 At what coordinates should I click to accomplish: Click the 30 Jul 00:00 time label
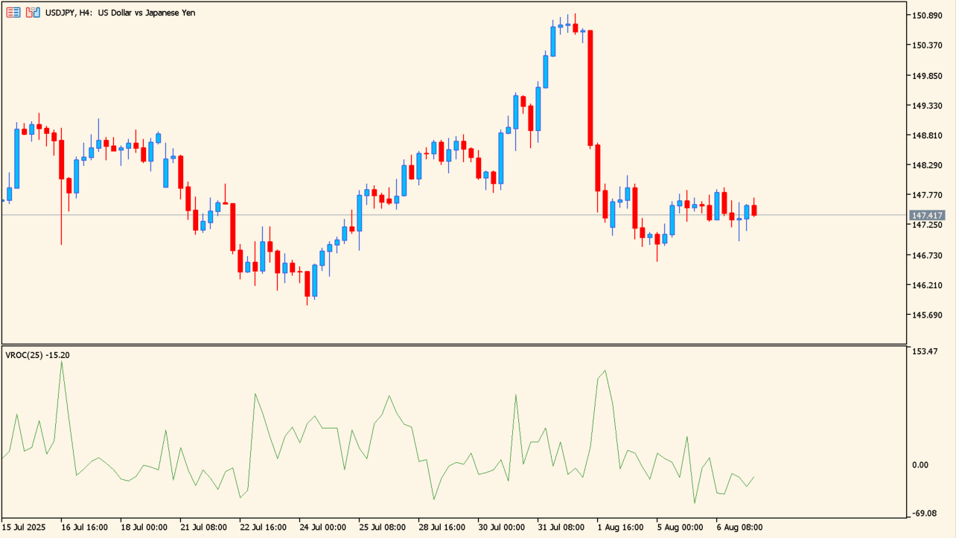[x=501, y=527]
